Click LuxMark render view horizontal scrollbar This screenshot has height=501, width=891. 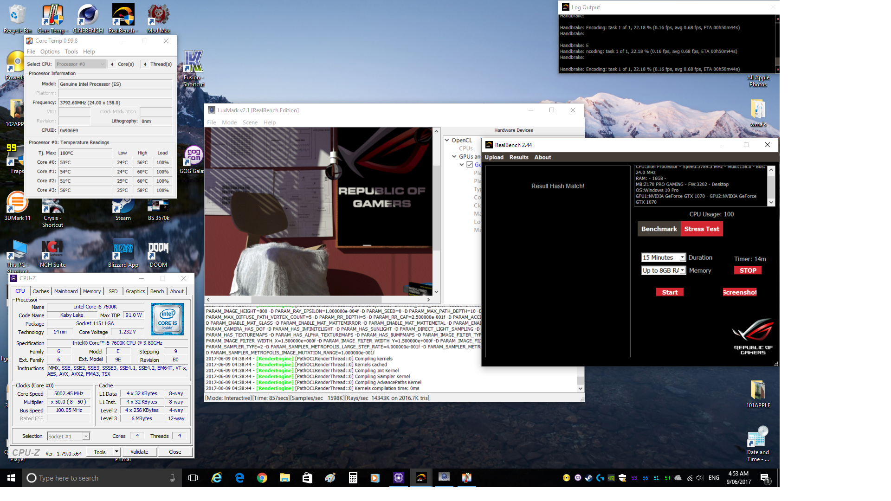pos(318,300)
